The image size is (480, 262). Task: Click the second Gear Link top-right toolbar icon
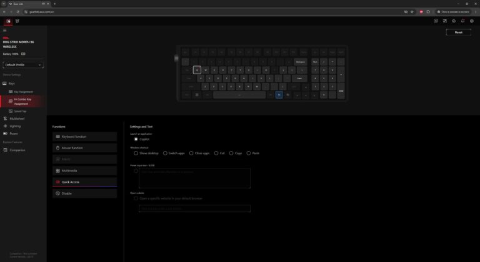coord(445,21)
